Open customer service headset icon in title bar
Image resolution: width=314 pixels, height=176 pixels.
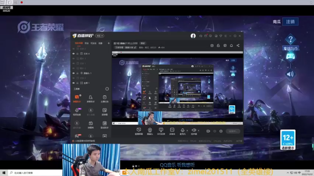[201, 36]
